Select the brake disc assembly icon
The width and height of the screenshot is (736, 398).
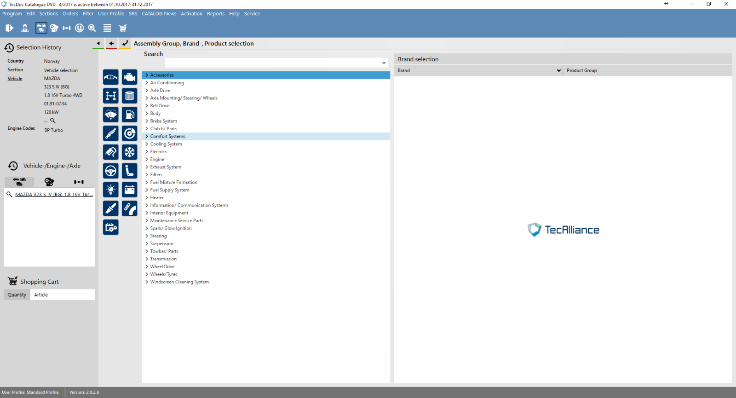click(130, 133)
